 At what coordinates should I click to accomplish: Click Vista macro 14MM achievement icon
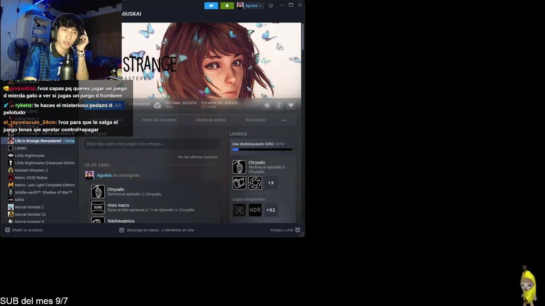click(98, 207)
